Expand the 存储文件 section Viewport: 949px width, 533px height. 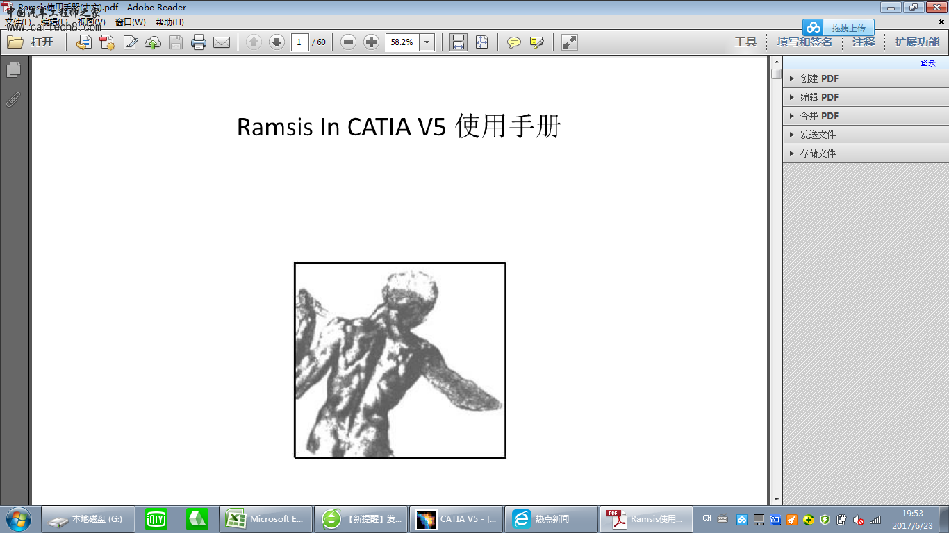tap(866, 153)
